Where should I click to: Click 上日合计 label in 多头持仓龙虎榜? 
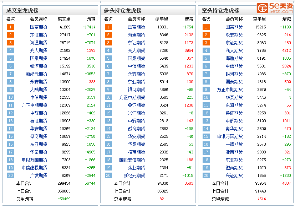click(x=122, y=191)
